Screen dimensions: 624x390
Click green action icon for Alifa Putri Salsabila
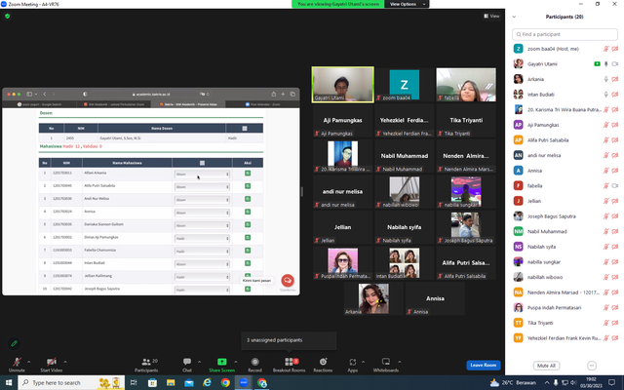248,186
